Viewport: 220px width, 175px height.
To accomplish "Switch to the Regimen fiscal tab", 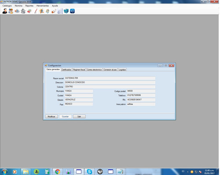I will (x=79, y=69).
